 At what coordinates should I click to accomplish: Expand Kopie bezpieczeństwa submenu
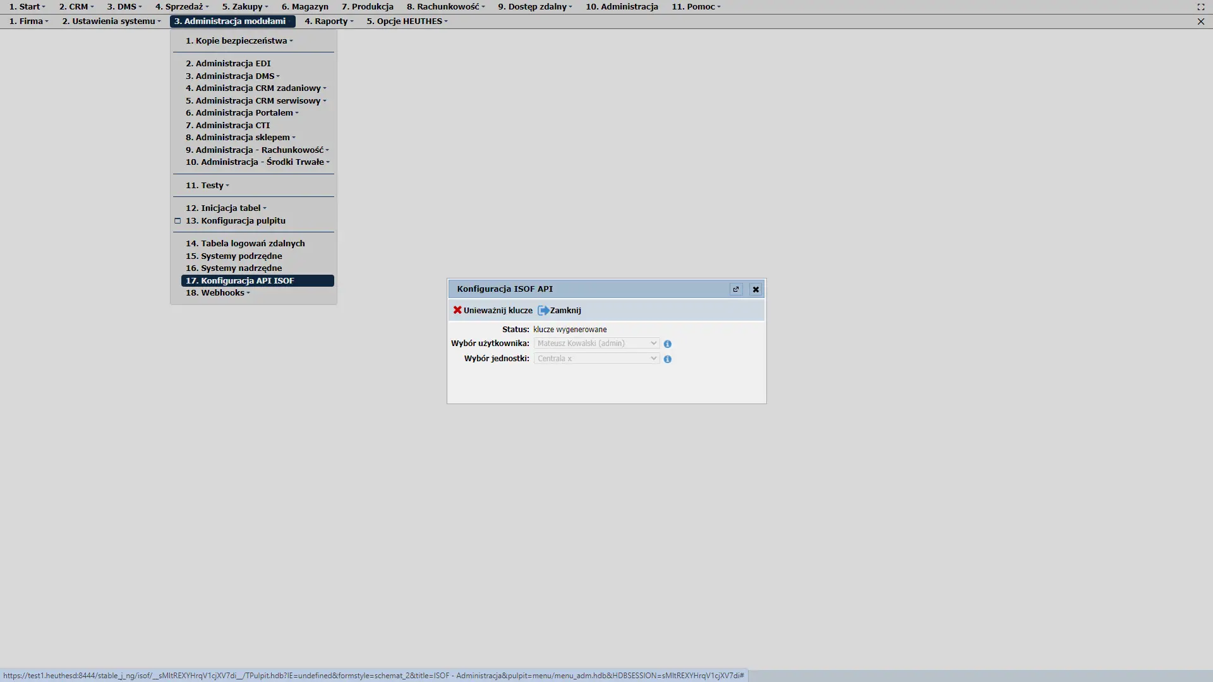pyautogui.click(x=240, y=41)
